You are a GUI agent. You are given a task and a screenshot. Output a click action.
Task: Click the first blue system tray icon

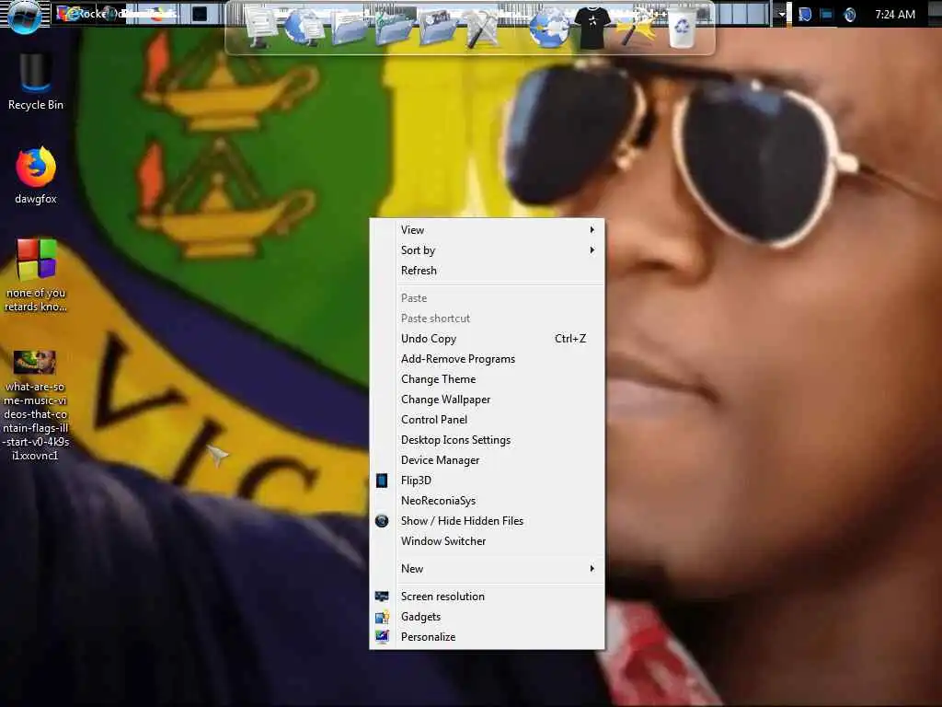click(805, 15)
